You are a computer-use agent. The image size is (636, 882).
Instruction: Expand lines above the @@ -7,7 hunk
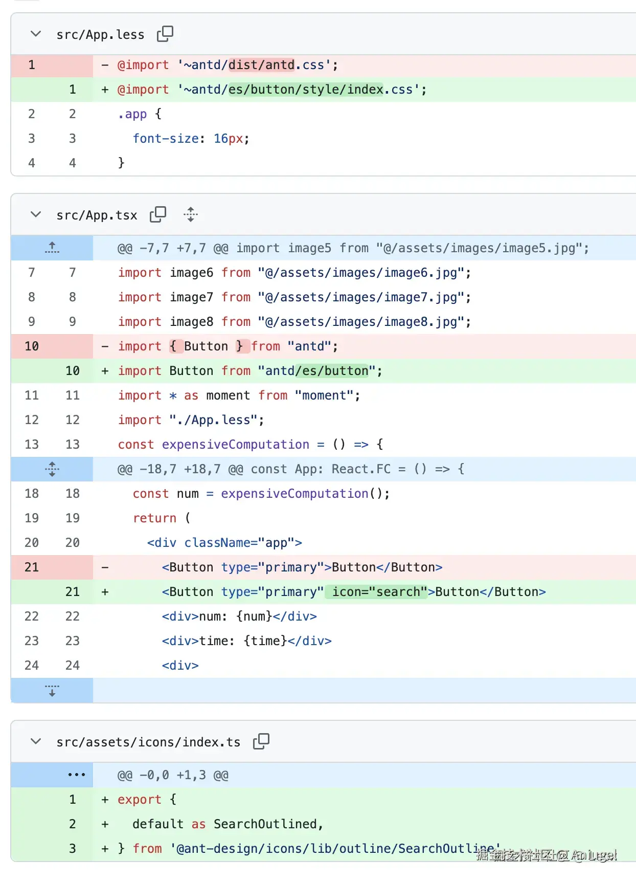[52, 248]
